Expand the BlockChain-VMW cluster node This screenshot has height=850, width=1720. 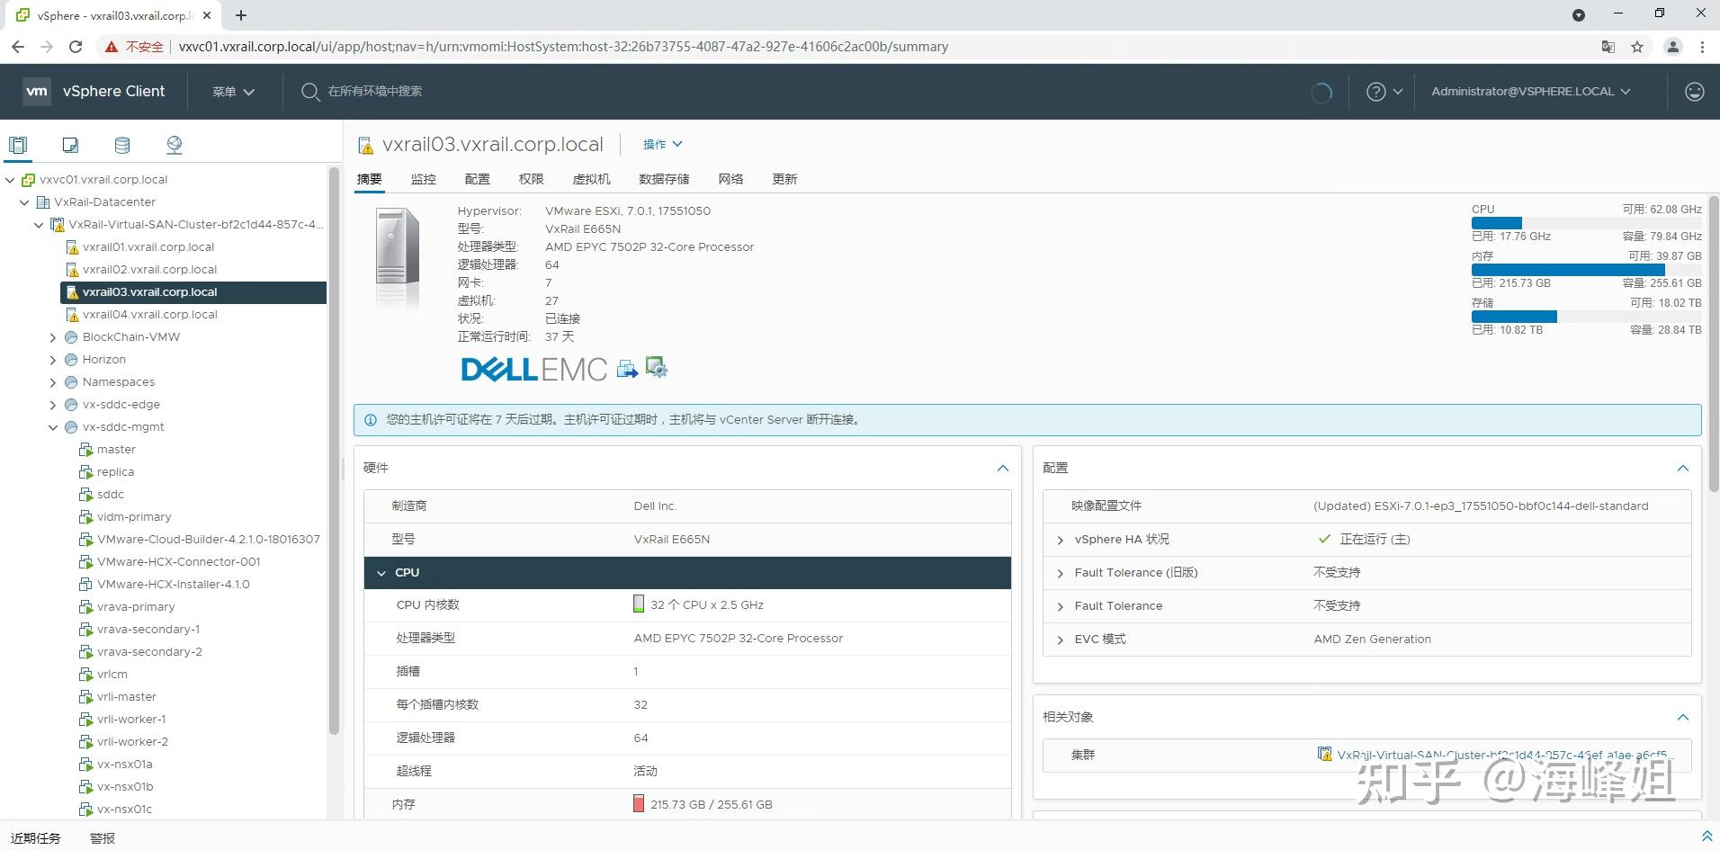point(52,336)
